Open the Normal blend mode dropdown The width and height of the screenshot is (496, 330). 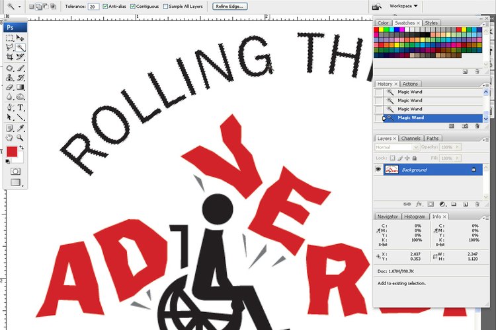click(397, 147)
